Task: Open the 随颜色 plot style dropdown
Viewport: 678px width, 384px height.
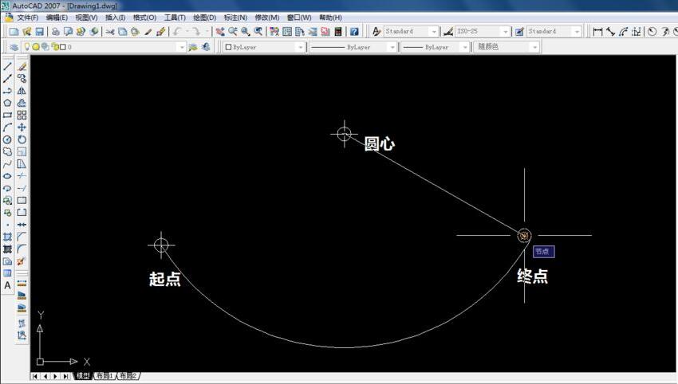Action: point(535,47)
